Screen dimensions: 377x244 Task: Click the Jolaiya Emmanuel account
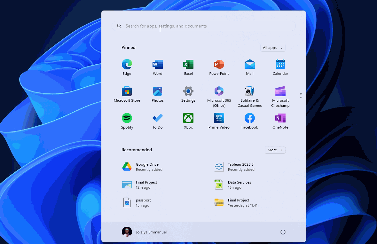pyautogui.click(x=144, y=232)
